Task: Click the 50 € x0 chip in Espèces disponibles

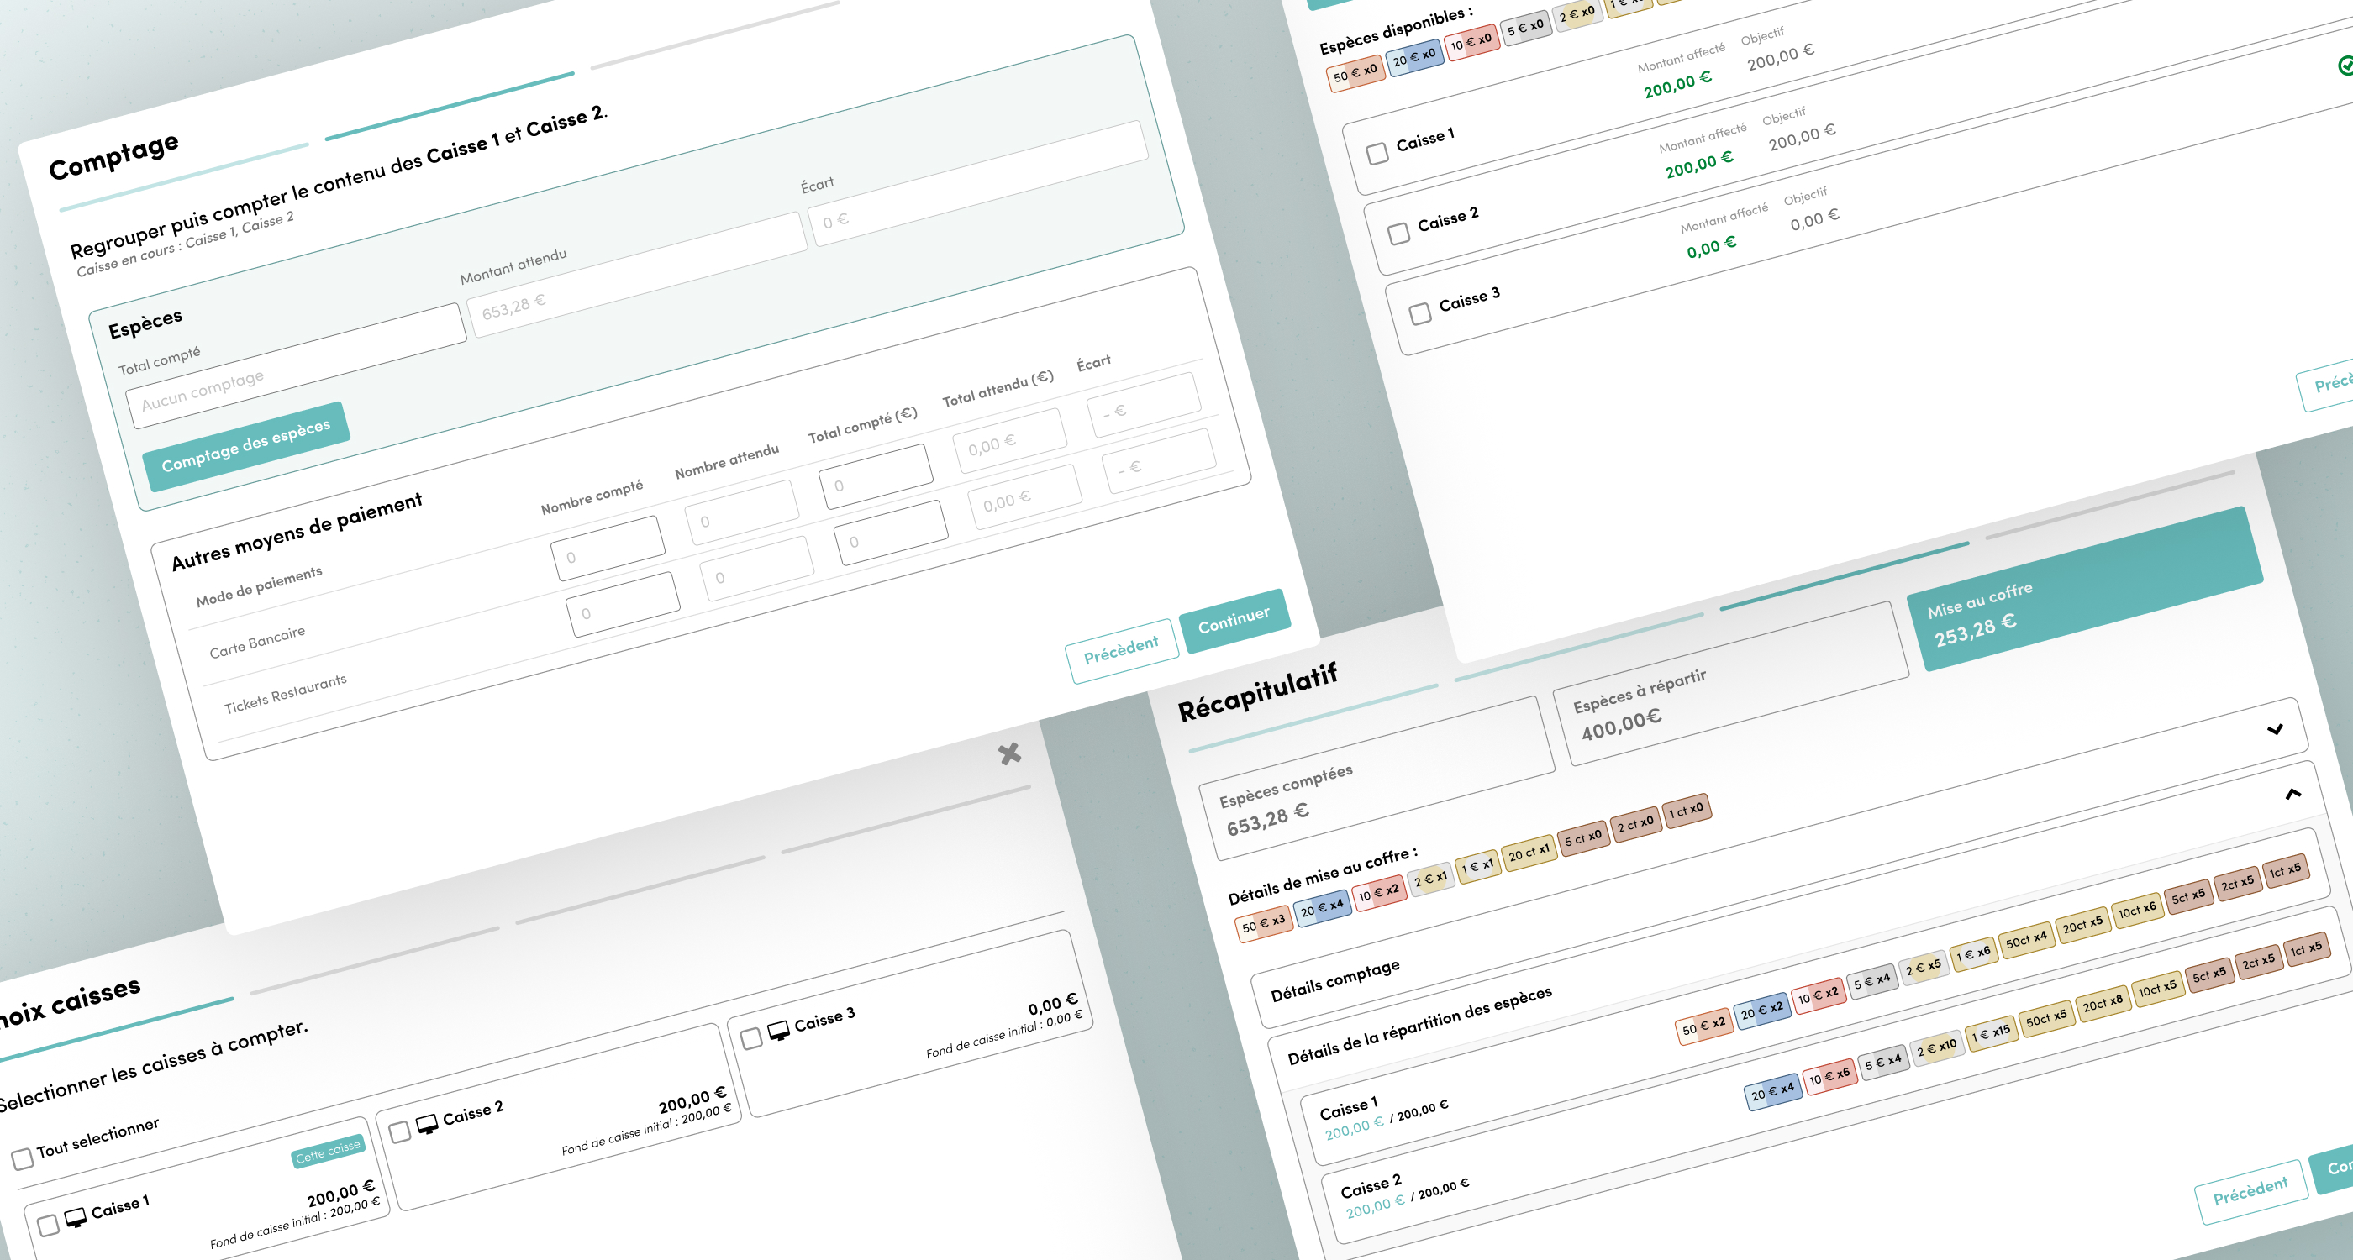Action: coord(1355,72)
